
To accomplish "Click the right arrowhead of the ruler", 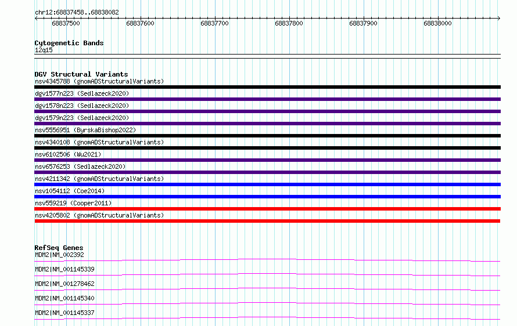I will tap(499, 19).
